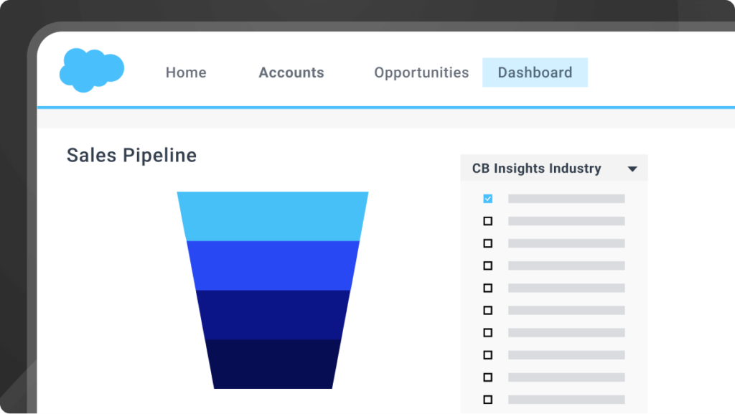Image resolution: width=735 pixels, height=414 pixels.
Task: Click the CB Insights Industry header label
Action: click(536, 169)
